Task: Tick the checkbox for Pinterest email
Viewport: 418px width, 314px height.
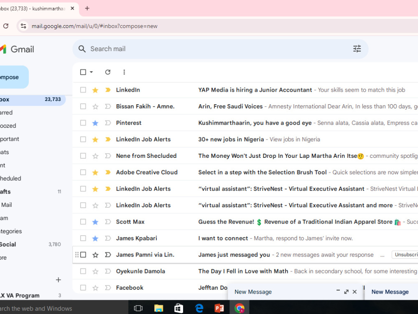Action: coord(83,123)
